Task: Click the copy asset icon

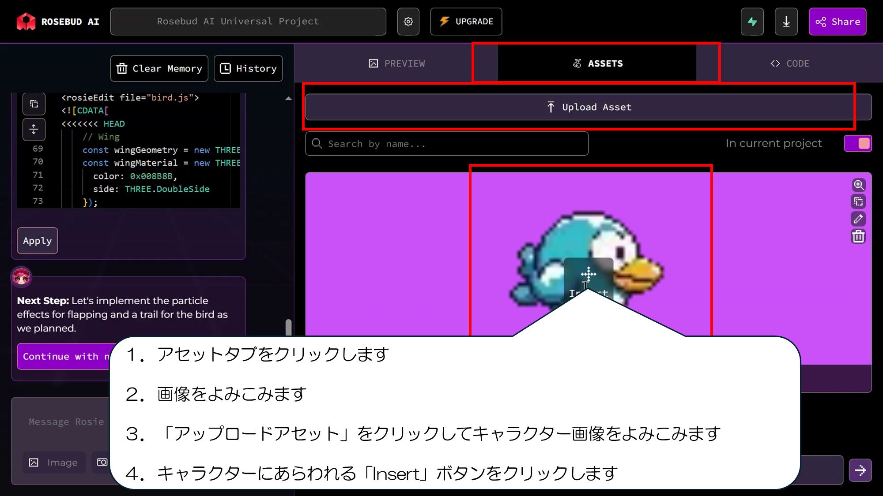Action: [x=858, y=202]
